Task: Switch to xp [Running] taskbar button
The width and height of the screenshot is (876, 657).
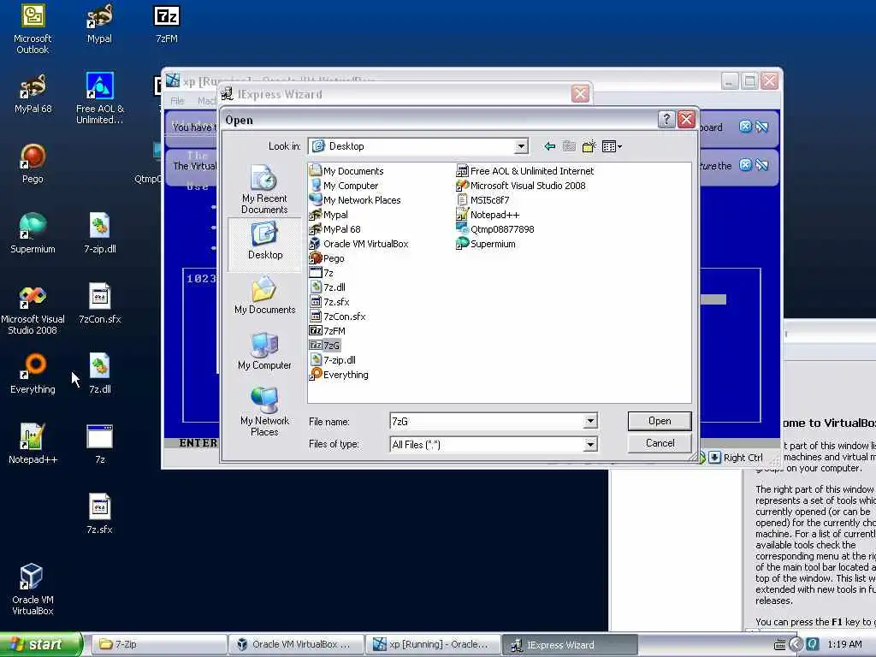Action: (433, 644)
